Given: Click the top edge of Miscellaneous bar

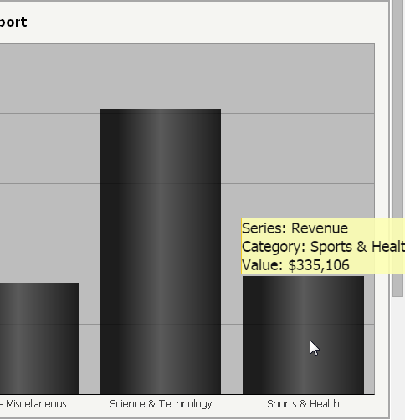Looking at the screenshot, I should 39,284.
